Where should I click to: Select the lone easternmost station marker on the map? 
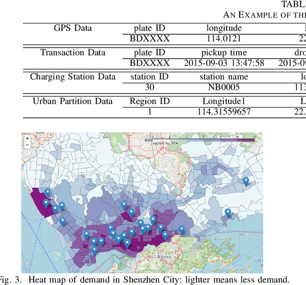point(246,181)
